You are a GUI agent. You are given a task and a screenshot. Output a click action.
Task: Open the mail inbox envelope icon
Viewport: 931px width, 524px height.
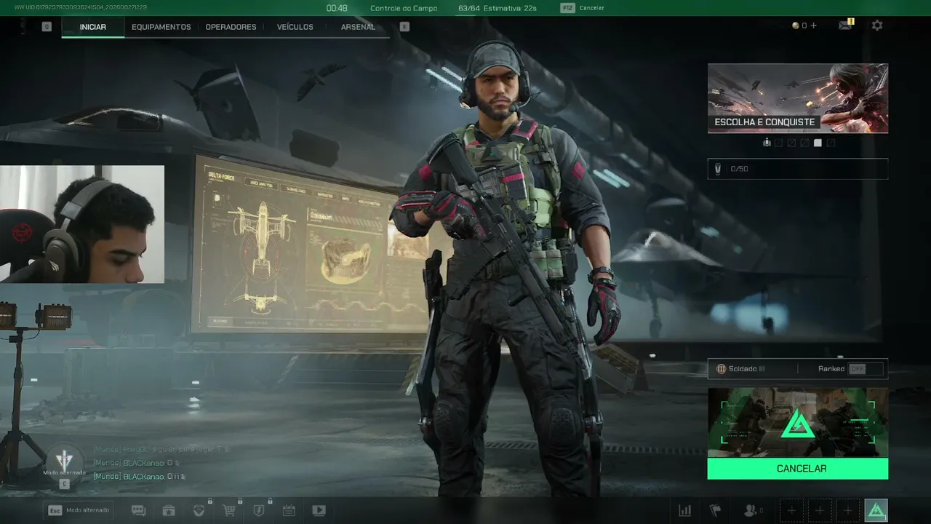point(845,25)
